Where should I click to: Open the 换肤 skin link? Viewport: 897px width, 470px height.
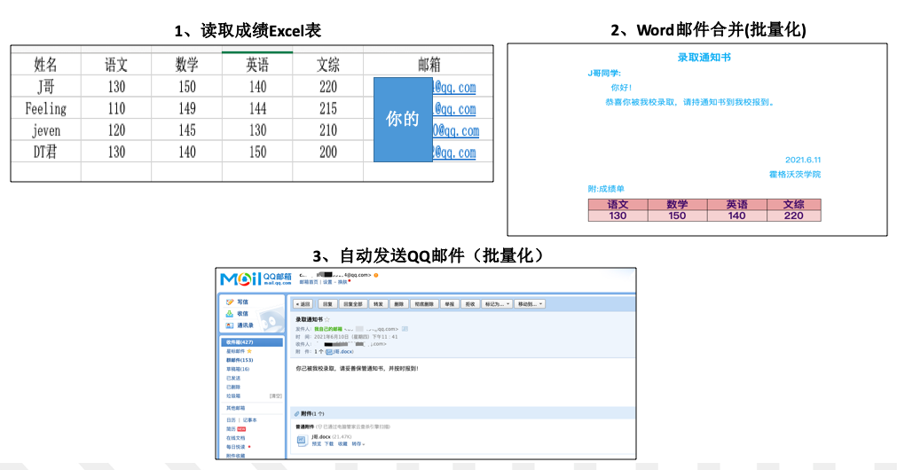(342, 282)
